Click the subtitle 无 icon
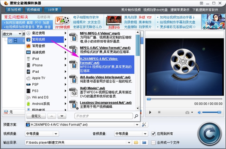Screen dimensions: 226x149 click(x=6, y=112)
